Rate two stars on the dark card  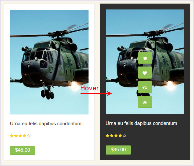pos(112,135)
